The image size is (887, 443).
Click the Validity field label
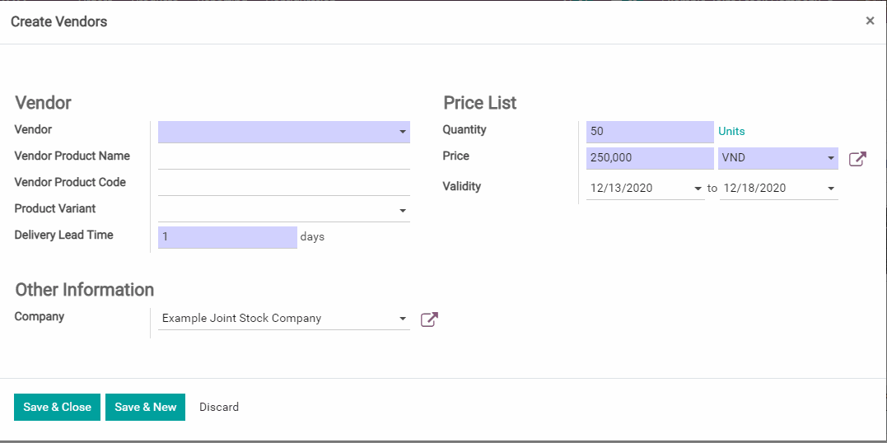[461, 186]
